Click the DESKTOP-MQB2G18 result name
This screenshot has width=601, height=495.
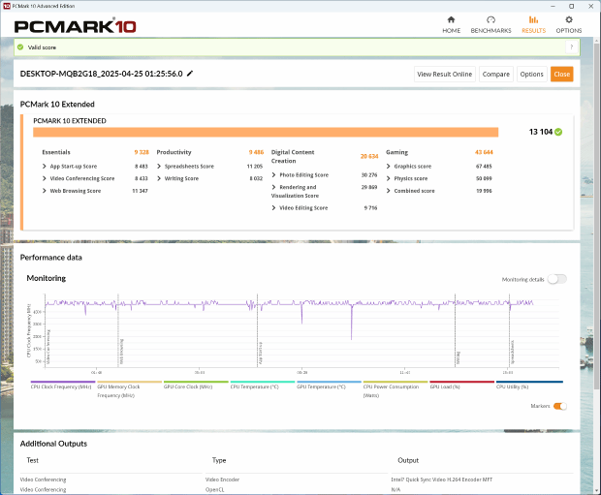(x=101, y=74)
